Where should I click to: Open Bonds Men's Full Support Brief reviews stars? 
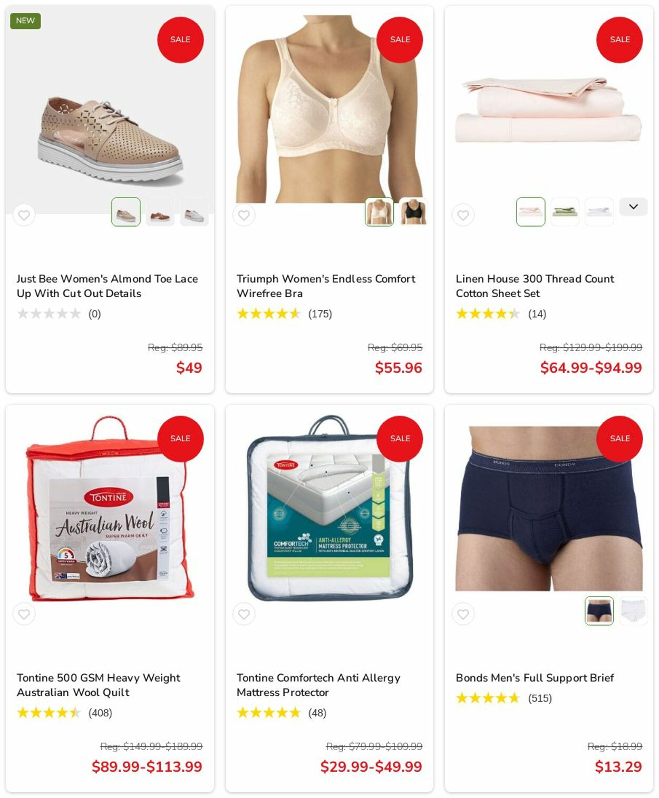point(488,698)
